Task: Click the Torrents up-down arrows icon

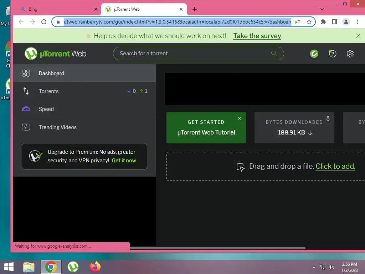Action: point(26,91)
